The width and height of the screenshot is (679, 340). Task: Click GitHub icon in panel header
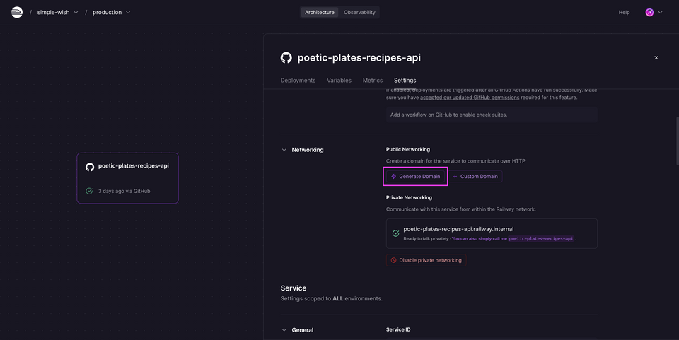286,57
